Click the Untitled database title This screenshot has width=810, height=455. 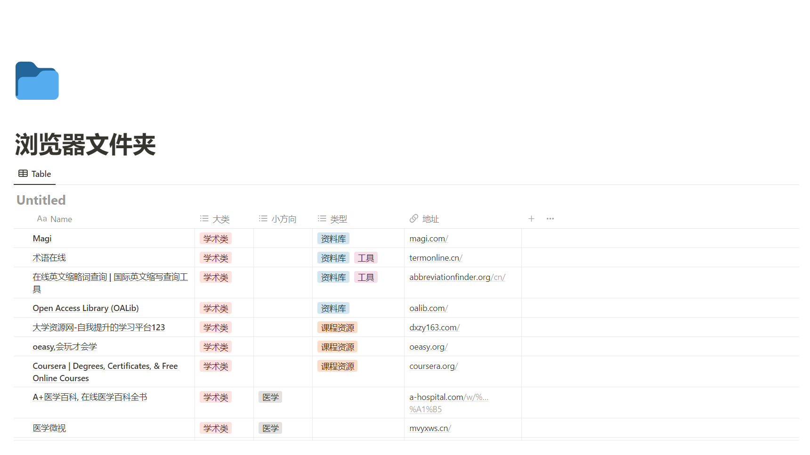(41, 200)
